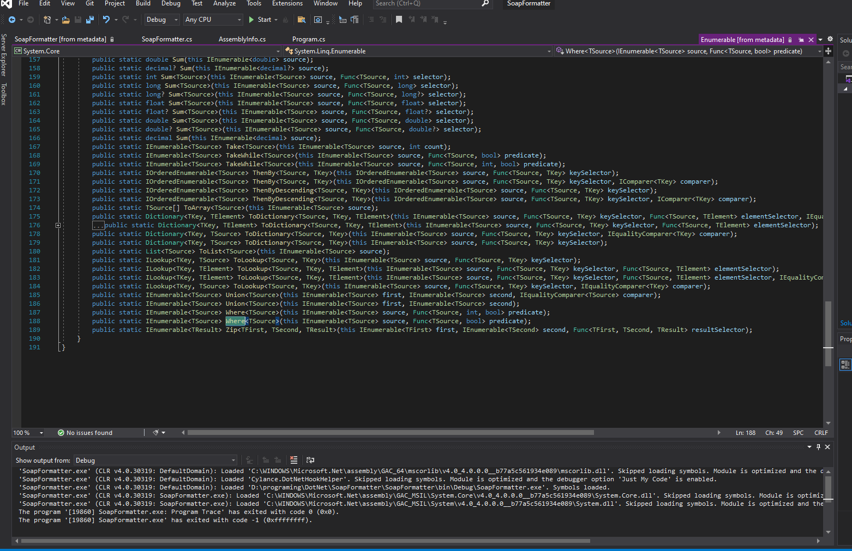Viewport: 852px width, 551px height.
Task: Click the Save All toolbar icon
Action: click(90, 20)
